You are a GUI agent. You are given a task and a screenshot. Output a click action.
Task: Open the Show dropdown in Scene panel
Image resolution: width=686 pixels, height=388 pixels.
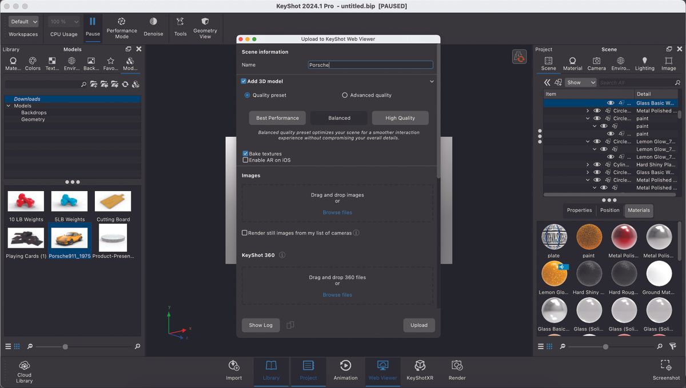[x=581, y=83]
